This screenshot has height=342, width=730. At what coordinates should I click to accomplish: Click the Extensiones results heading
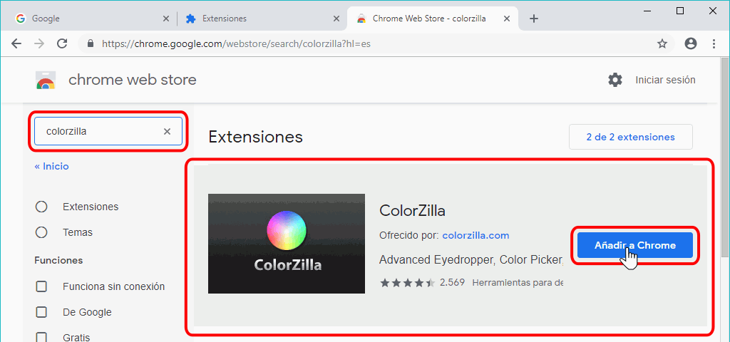(x=256, y=137)
